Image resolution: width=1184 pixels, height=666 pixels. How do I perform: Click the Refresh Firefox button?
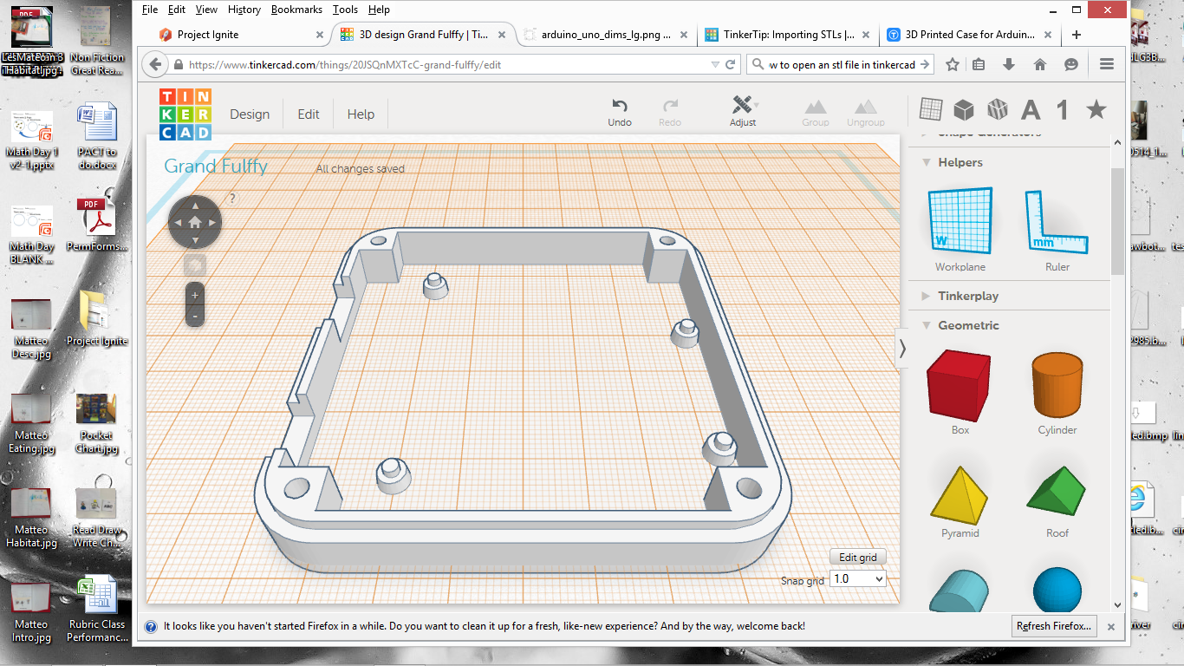click(1055, 626)
